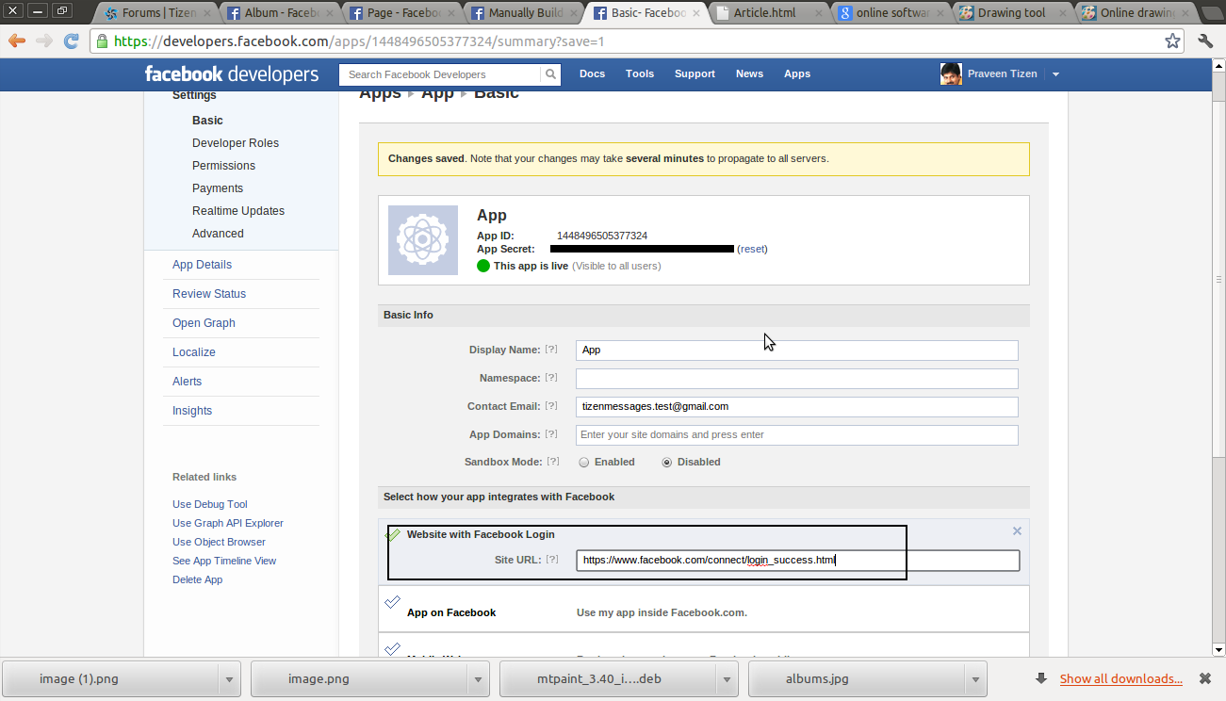Select the Enabled Sandbox Mode radio button
Image resolution: width=1226 pixels, height=701 pixels.
(x=584, y=463)
